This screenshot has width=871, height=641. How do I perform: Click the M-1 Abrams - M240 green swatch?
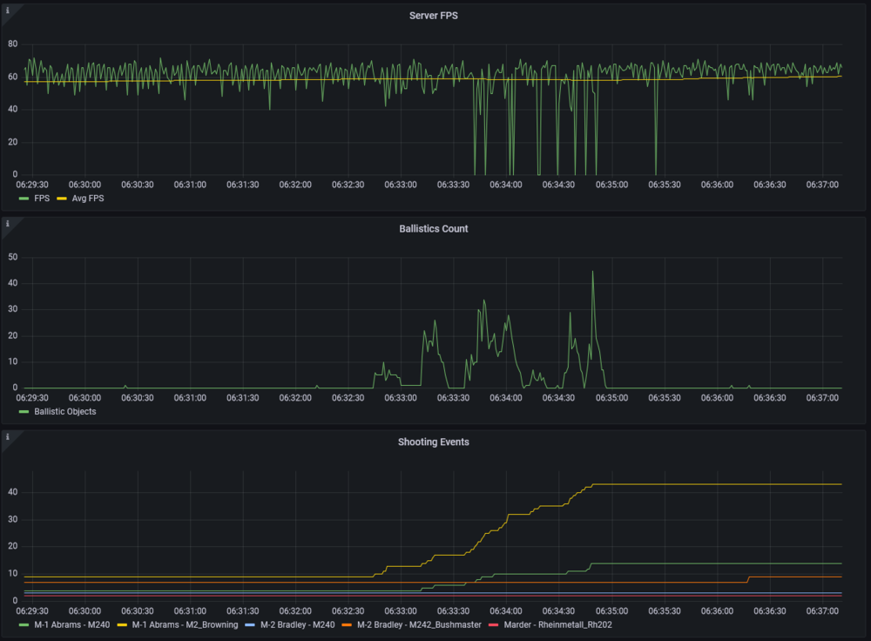(x=24, y=625)
